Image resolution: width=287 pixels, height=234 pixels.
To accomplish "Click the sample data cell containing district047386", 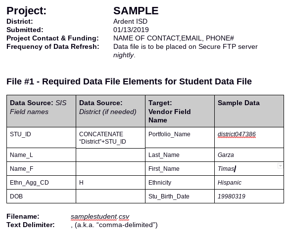I will click(249, 138).
